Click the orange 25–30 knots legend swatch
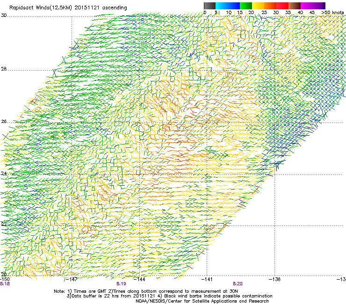Image resolution: width=346 pixels, height=304 pixels. (x=270, y=6)
